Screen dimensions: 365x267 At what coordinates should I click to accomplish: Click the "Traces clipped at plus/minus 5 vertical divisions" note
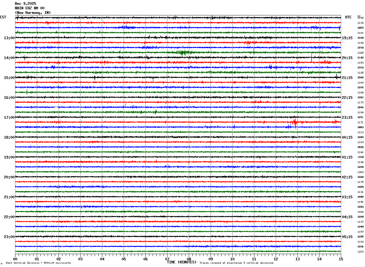(236, 263)
